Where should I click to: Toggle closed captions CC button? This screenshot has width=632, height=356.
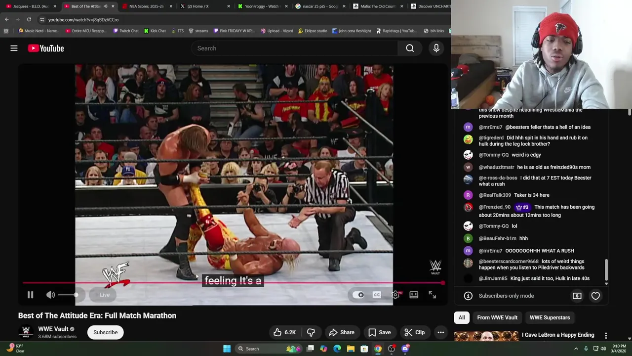coord(377,295)
